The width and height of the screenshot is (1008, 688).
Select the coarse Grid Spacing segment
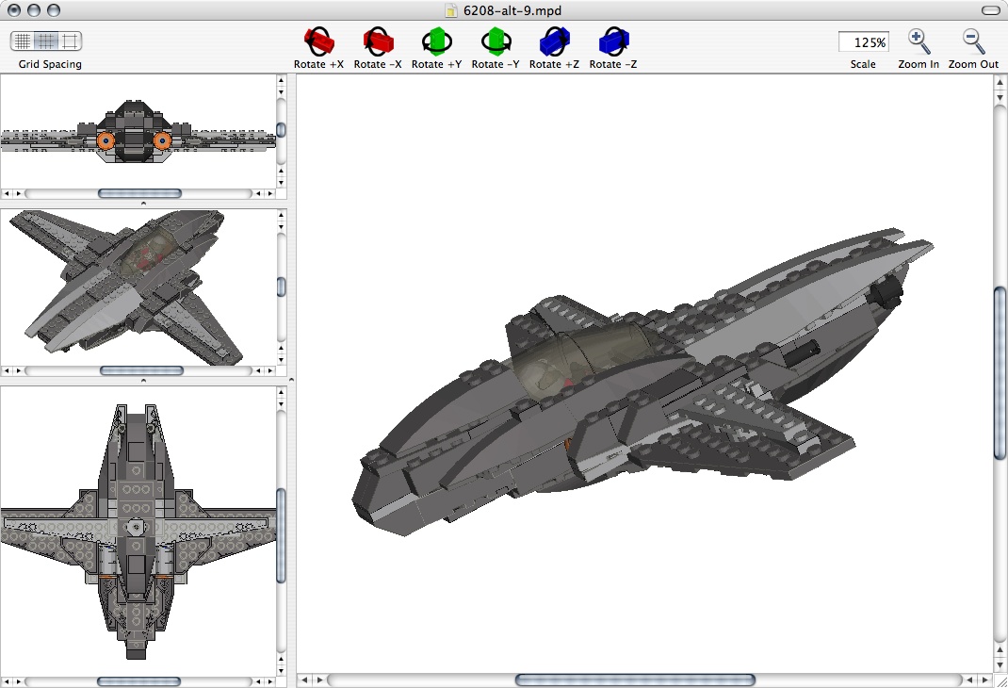point(68,41)
